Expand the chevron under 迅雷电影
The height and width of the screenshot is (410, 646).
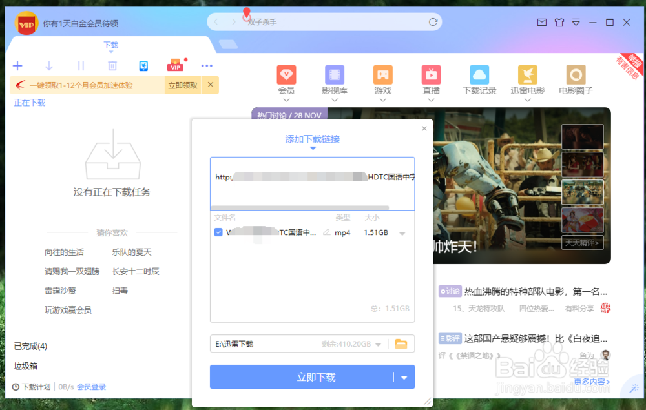[527, 100]
